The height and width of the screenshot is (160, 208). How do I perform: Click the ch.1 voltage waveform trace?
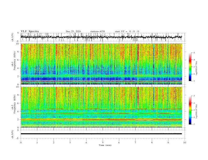click(101, 37)
